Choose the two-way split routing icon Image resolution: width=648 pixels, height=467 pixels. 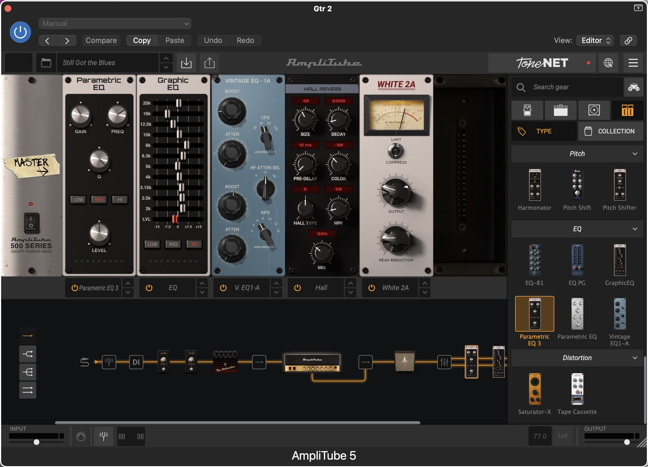28,354
